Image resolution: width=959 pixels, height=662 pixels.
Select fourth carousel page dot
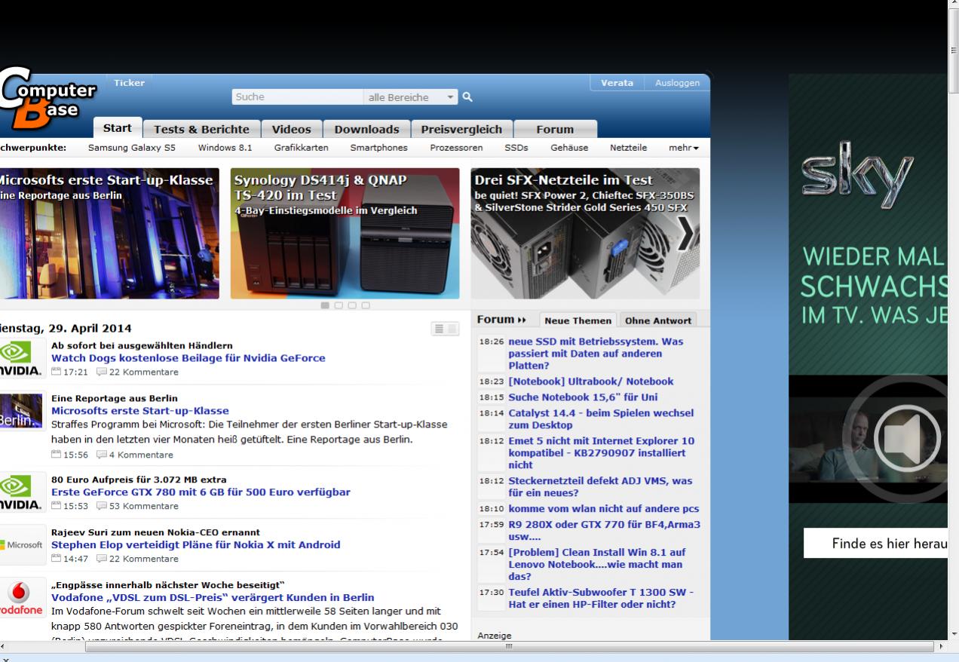[x=366, y=305]
